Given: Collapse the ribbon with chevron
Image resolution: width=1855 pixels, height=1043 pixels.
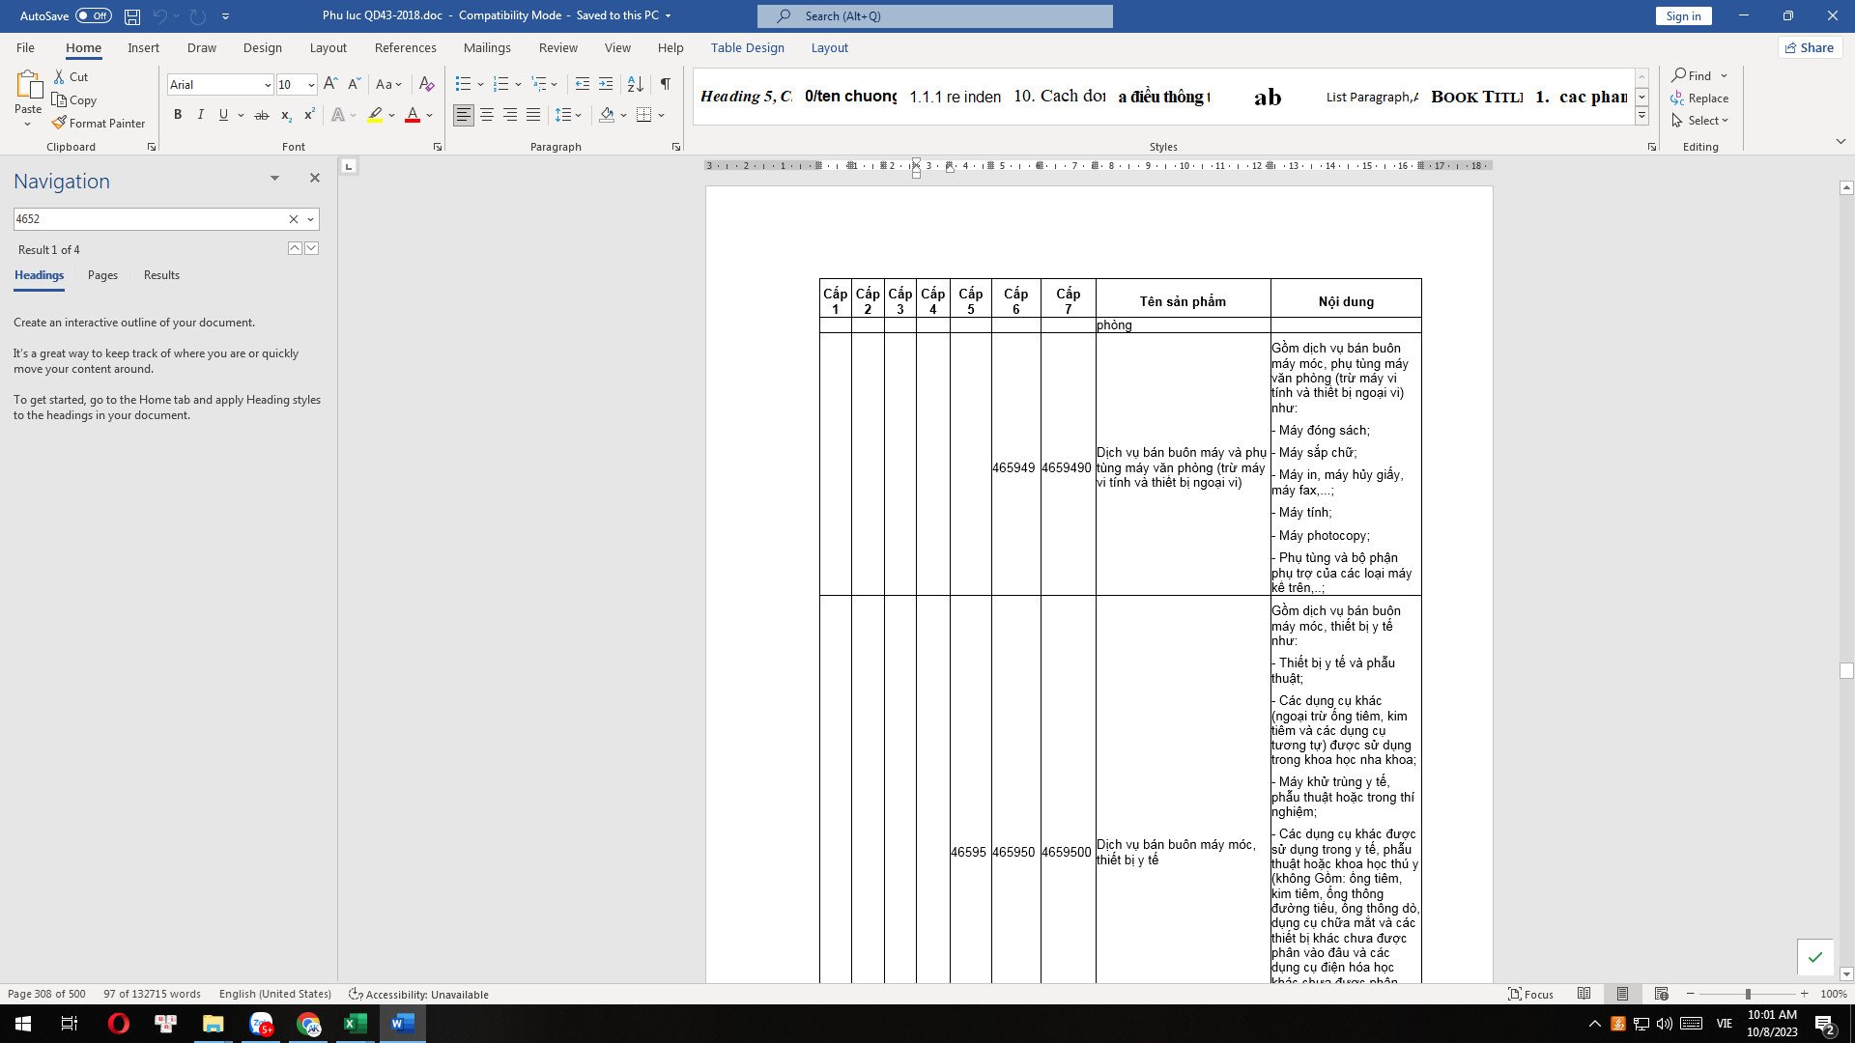Looking at the screenshot, I should (1841, 141).
